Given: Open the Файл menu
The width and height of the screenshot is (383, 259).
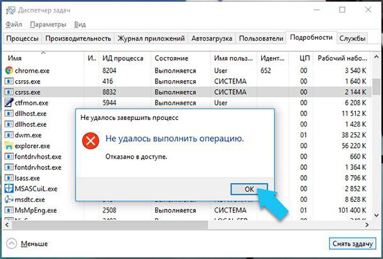Looking at the screenshot, I should coord(14,24).
